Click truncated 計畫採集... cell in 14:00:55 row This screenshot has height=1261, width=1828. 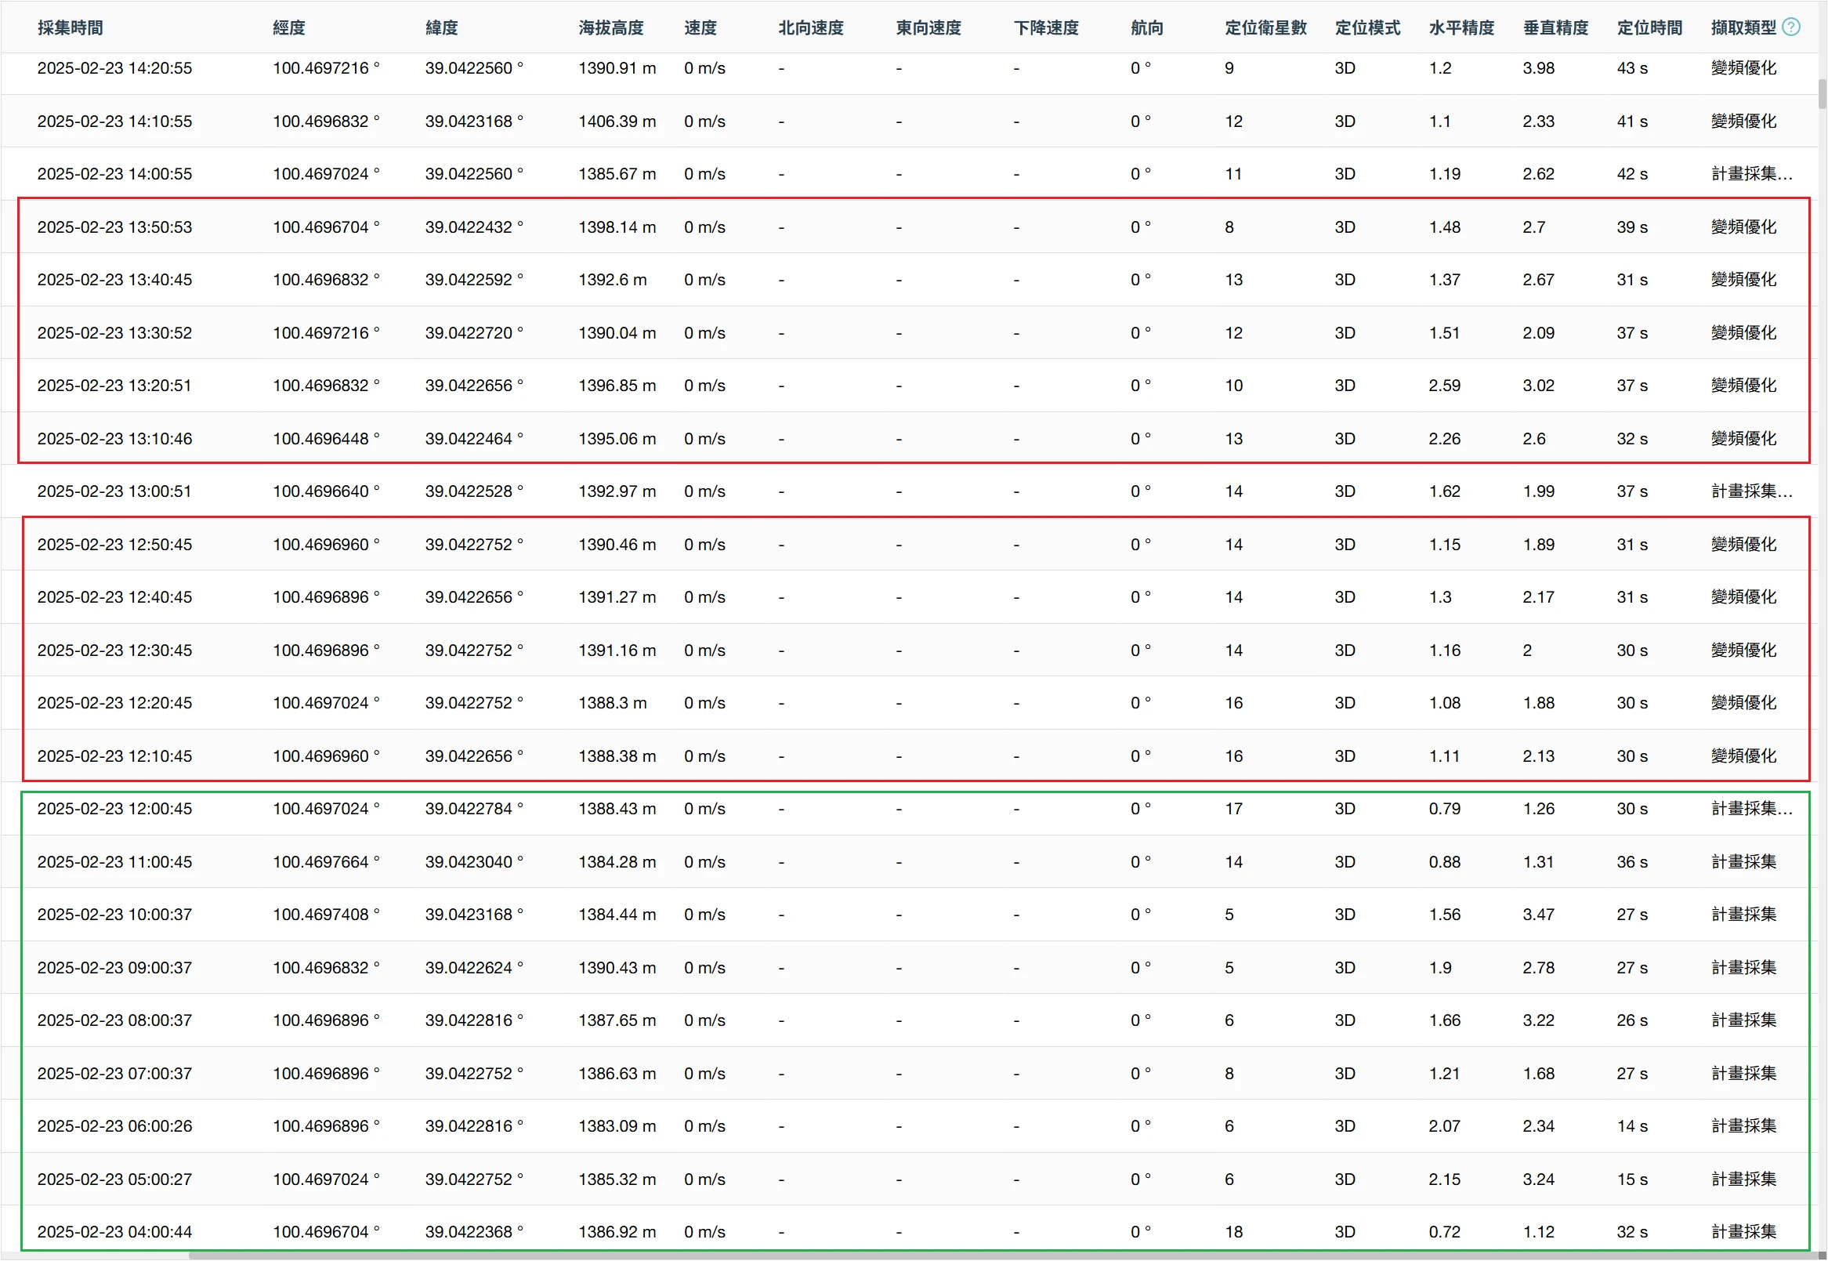pyautogui.click(x=1751, y=174)
